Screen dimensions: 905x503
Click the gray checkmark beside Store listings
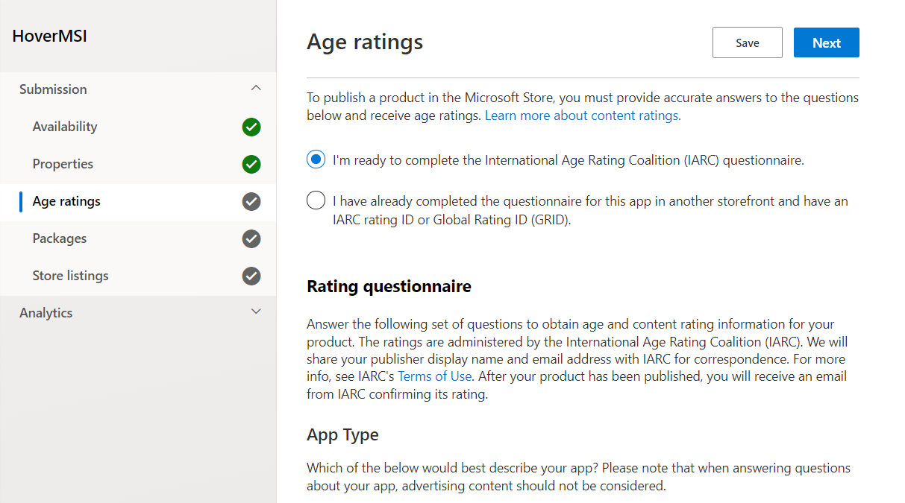(251, 276)
